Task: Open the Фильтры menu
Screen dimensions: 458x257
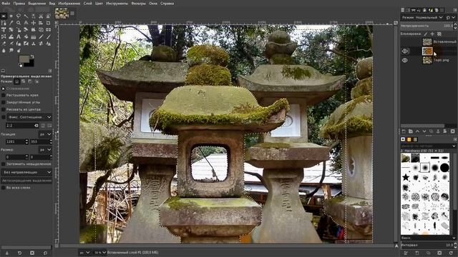Action: [138, 4]
